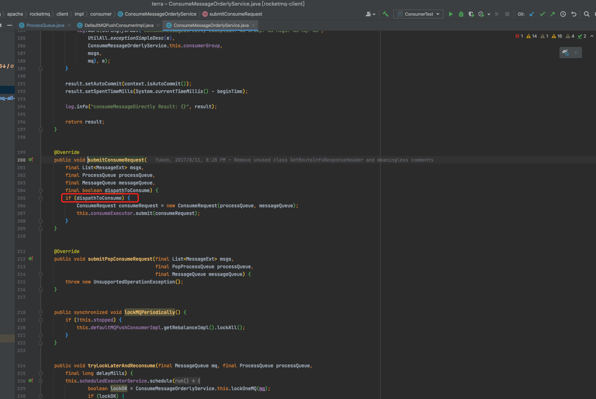Screen dimensions: 596x399
Task: Click Git update project blue arrow
Action: (532, 14)
